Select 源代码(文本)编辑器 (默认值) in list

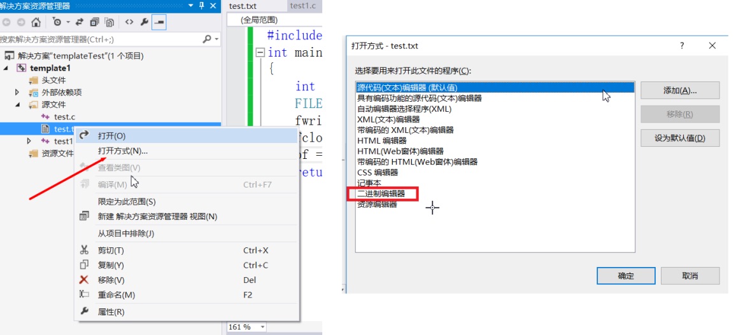[x=495, y=88]
